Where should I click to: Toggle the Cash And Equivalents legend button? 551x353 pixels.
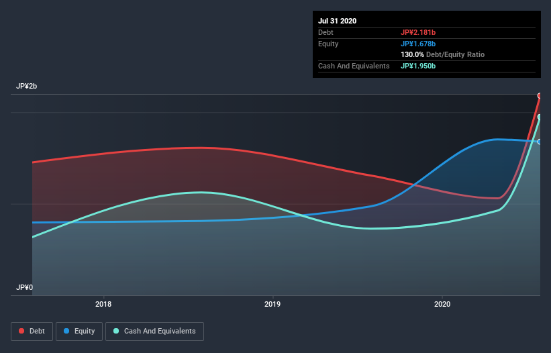click(154, 332)
